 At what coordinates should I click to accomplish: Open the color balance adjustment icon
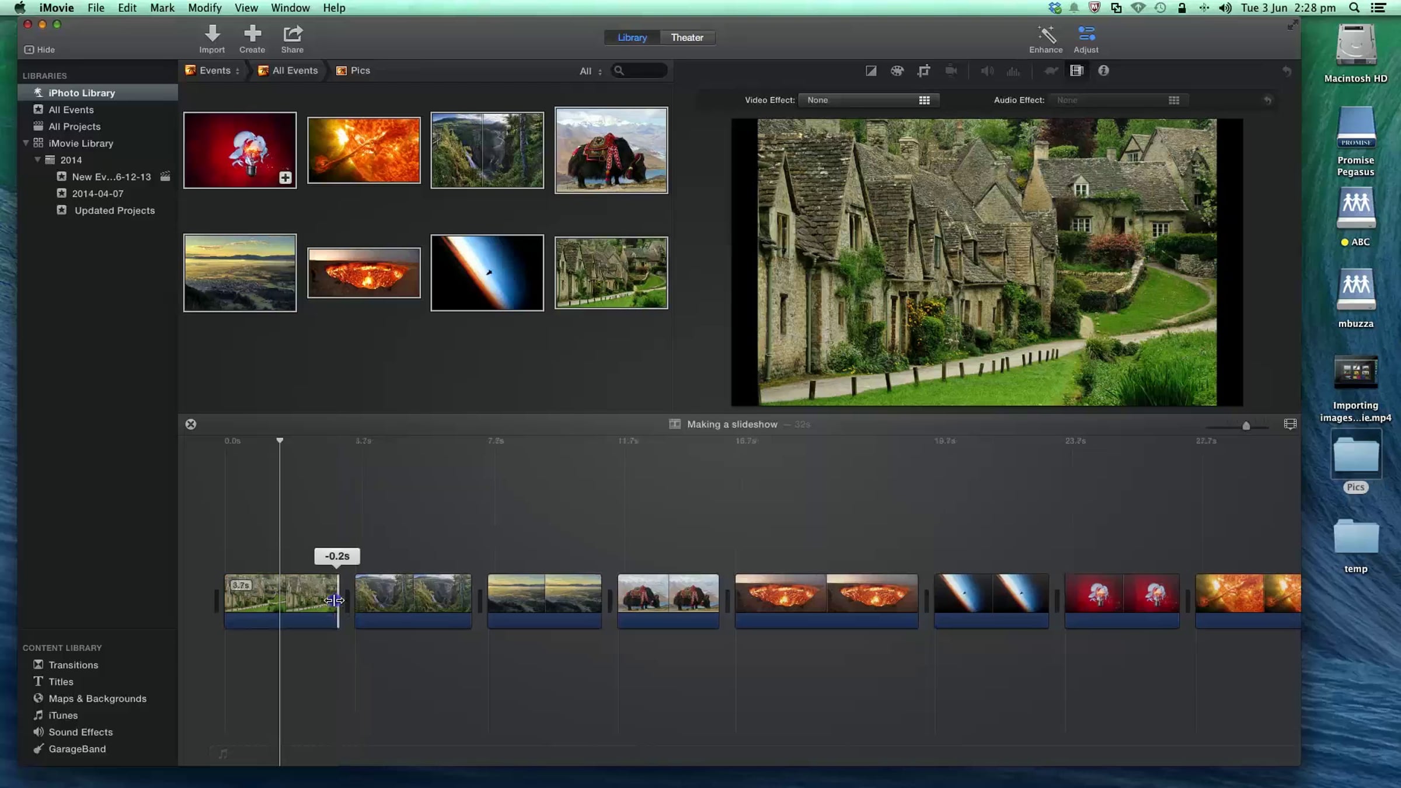pos(870,71)
